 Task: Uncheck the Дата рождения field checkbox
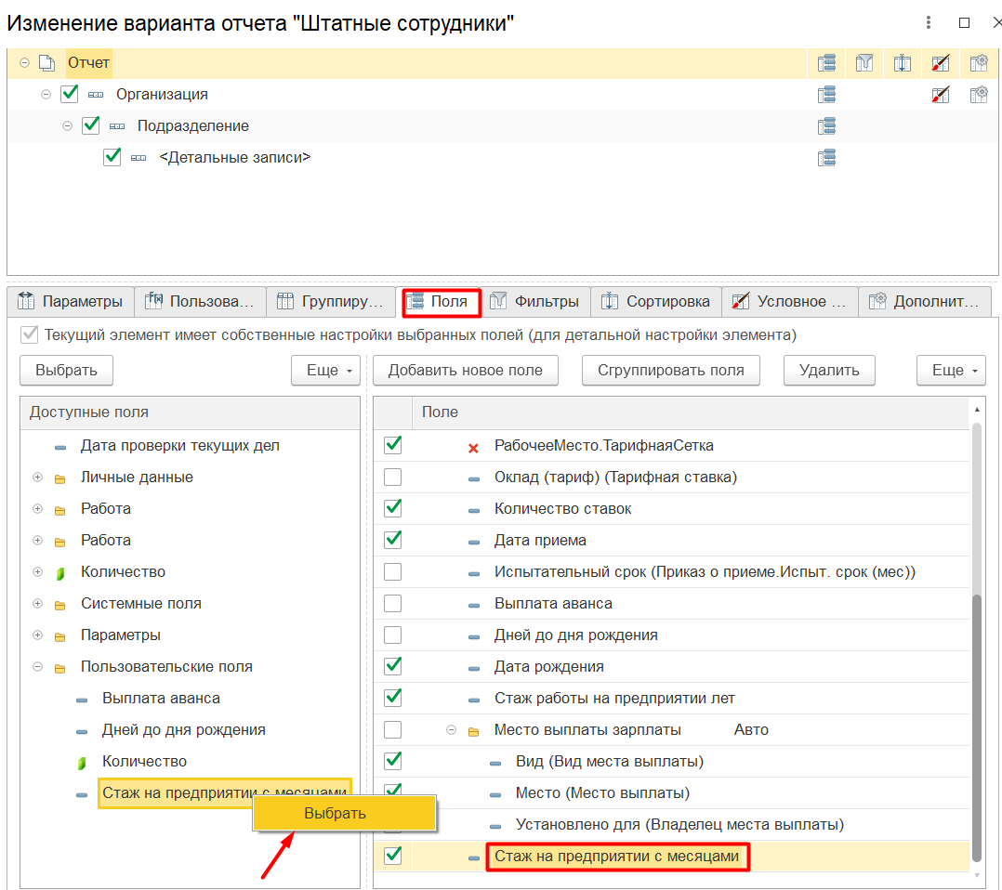click(x=393, y=666)
